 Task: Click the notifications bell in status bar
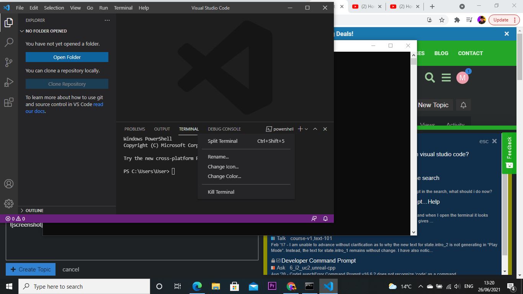coord(325,219)
